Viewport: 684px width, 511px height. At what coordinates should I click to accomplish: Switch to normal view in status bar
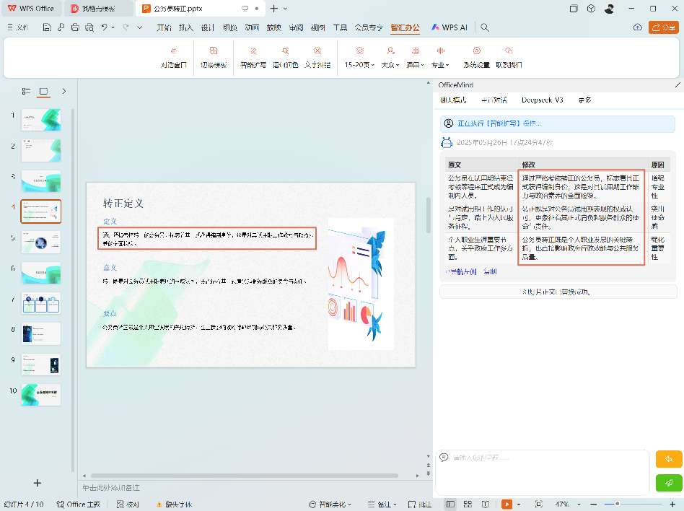pos(451,504)
